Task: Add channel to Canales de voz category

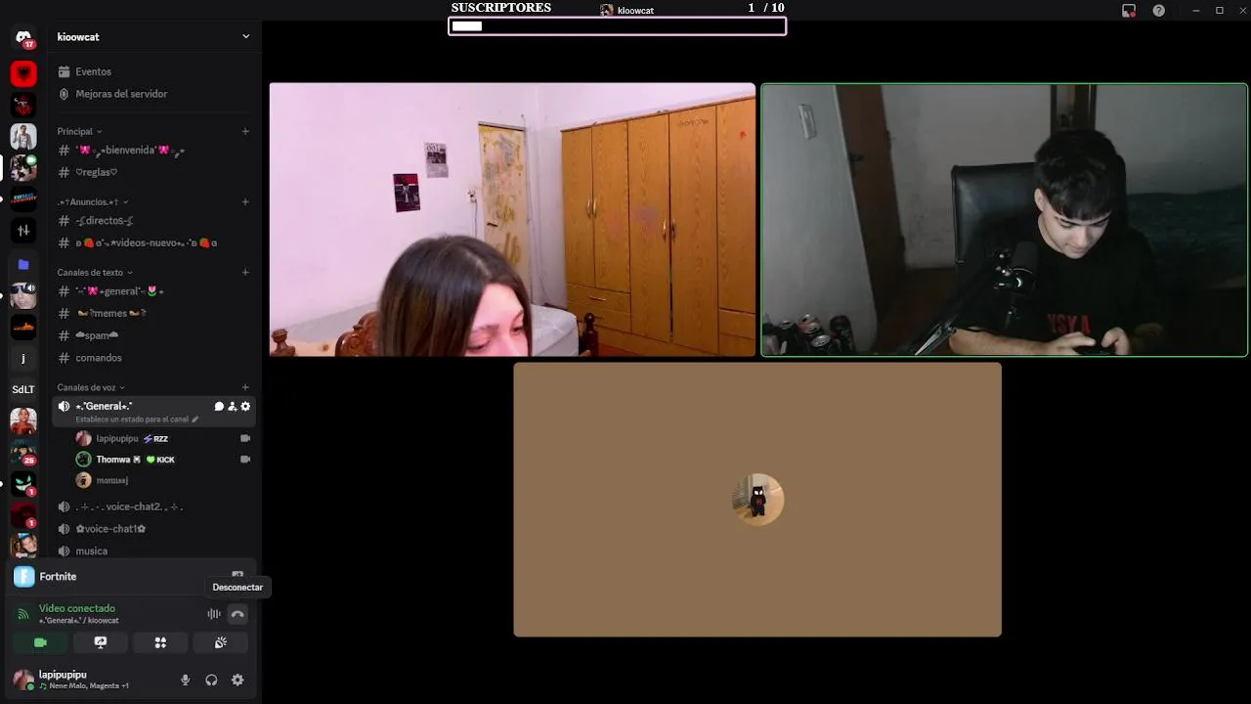Action: pyautogui.click(x=245, y=387)
